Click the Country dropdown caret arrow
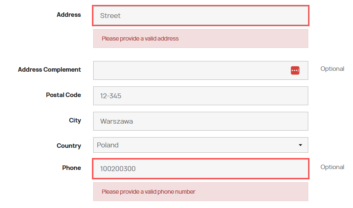 [300, 145]
